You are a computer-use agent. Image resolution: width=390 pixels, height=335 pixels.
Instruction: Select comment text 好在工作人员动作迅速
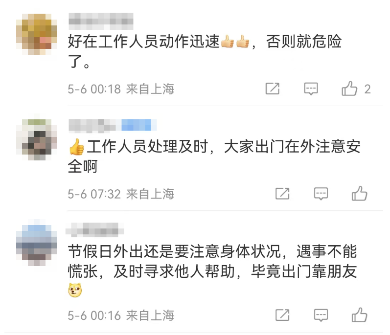point(144,41)
